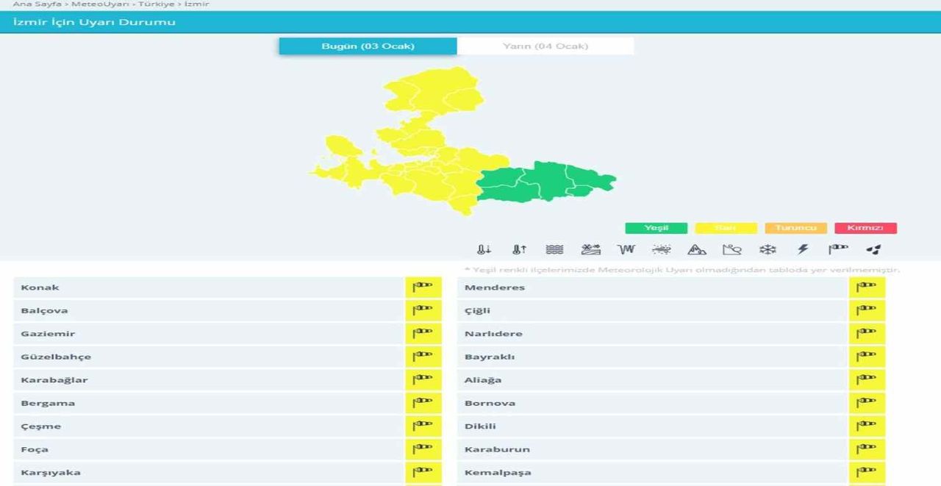The image size is (941, 486).
Task: Click the wind warning icon for Balçova
Action: click(x=423, y=310)
